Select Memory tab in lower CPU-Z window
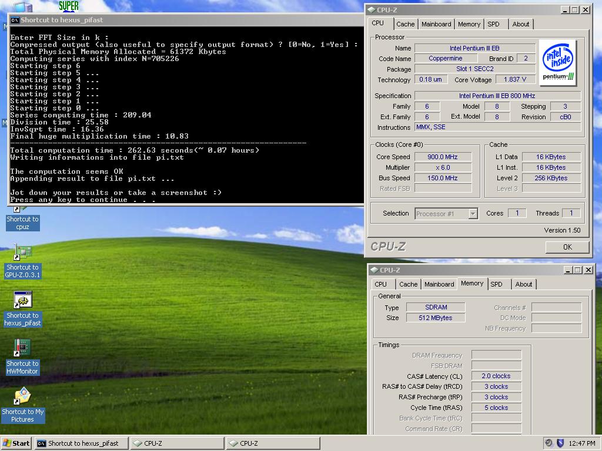 (x=472, y=284)
